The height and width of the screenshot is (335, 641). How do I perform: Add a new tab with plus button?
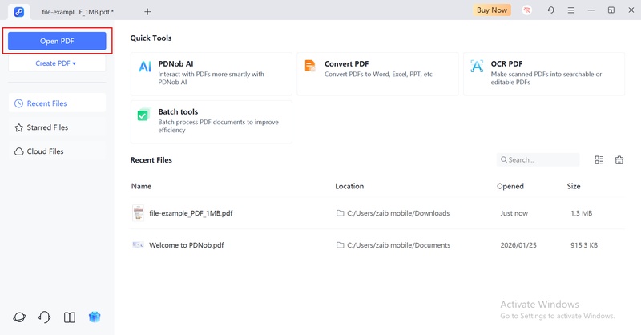(147, 11)
